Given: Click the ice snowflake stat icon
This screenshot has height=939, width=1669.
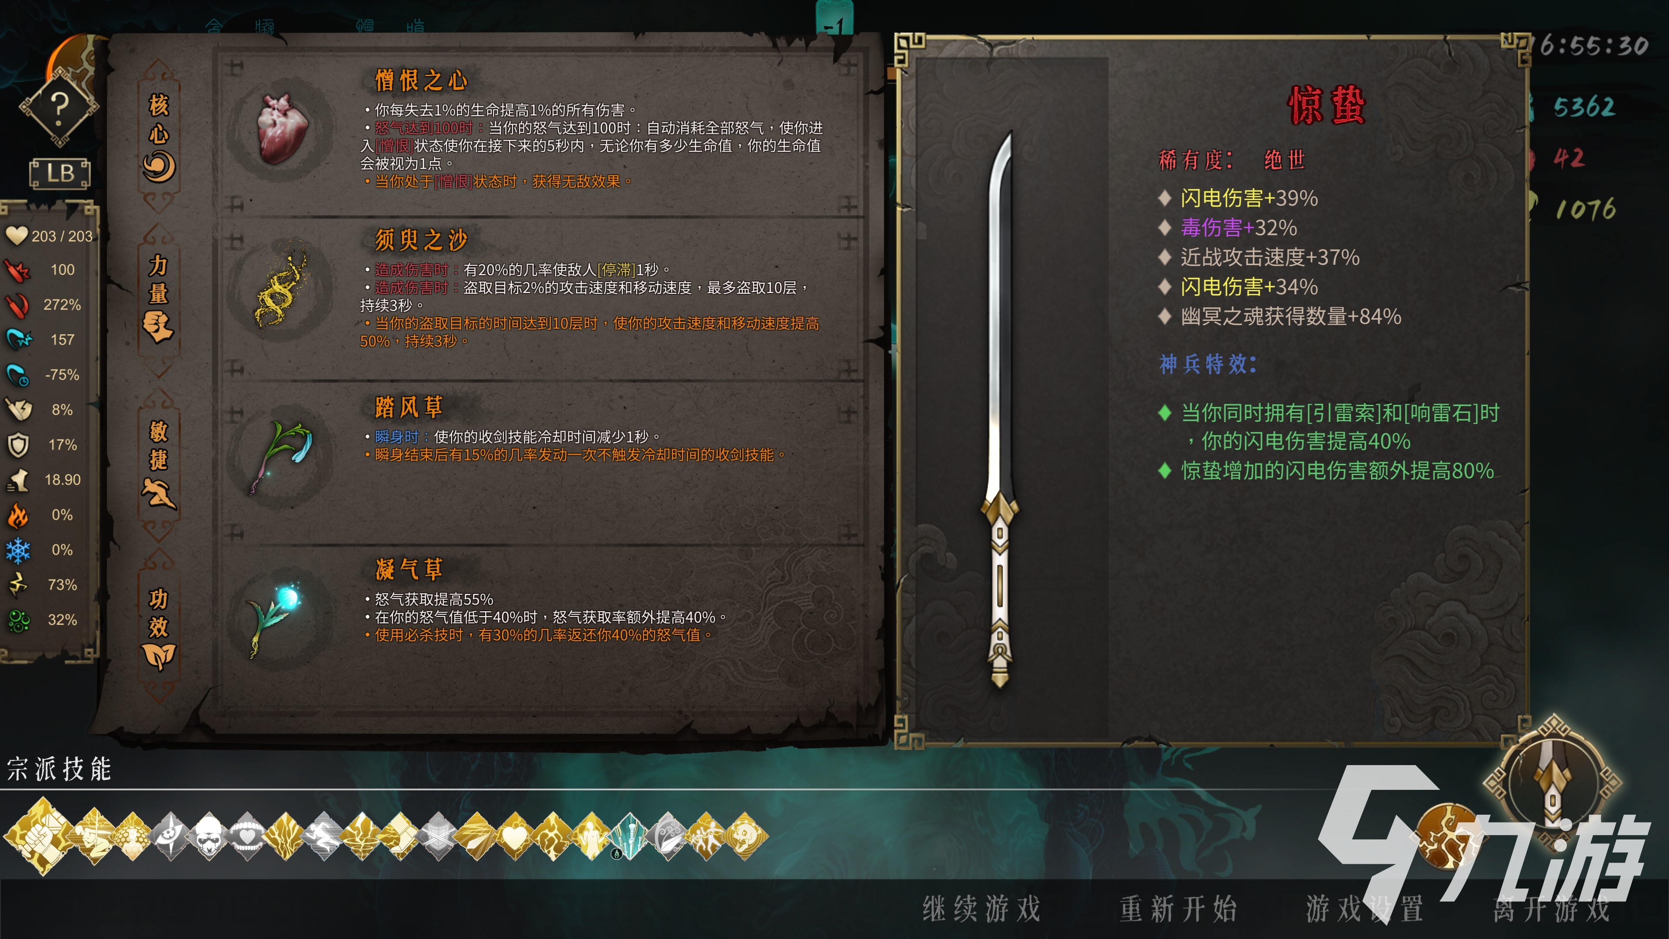Looking at the screenshot, I should coord(18,549).
